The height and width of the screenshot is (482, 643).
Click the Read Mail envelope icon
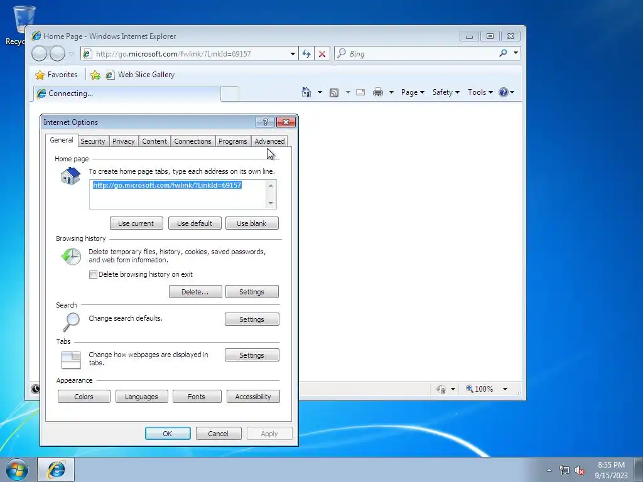click(x=360, y=92)
